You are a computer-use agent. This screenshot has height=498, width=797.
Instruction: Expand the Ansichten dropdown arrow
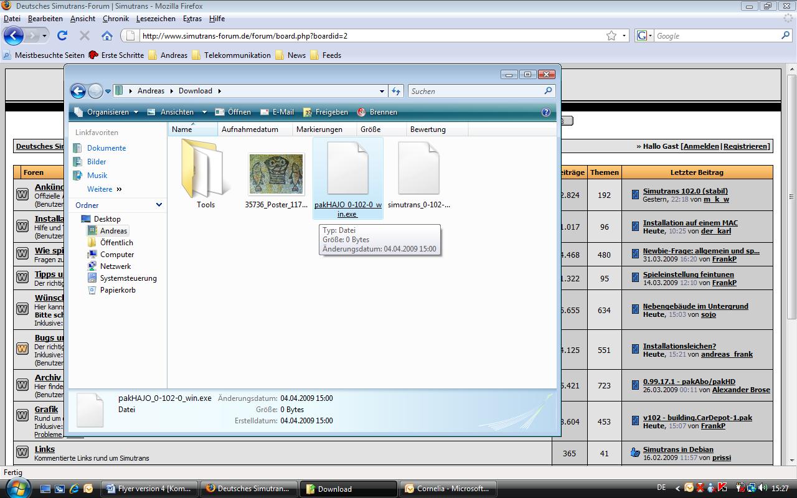point(204,112)
